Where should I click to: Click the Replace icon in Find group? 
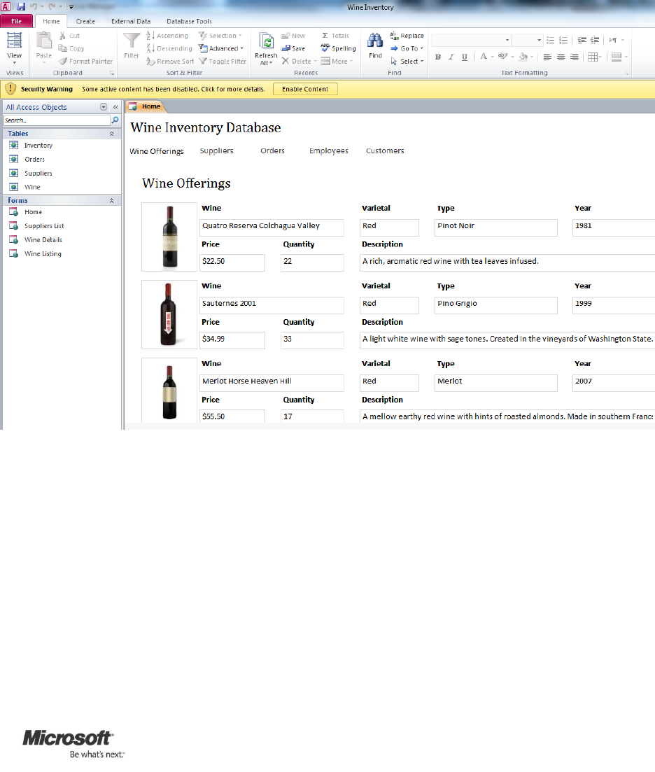tap(395, 36)
